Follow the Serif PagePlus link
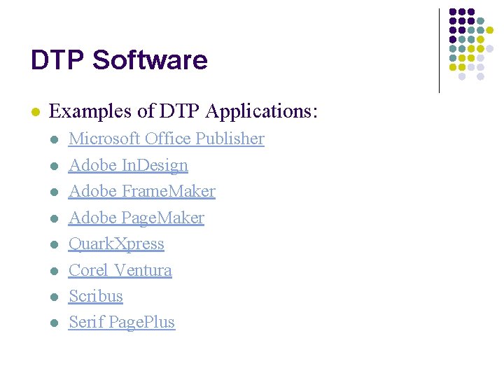The width and height of the screenshot is (504, 378). pyautogui.click(x=122, y=322)
